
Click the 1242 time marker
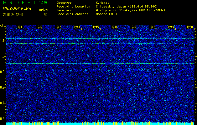[x=39, y=27]
